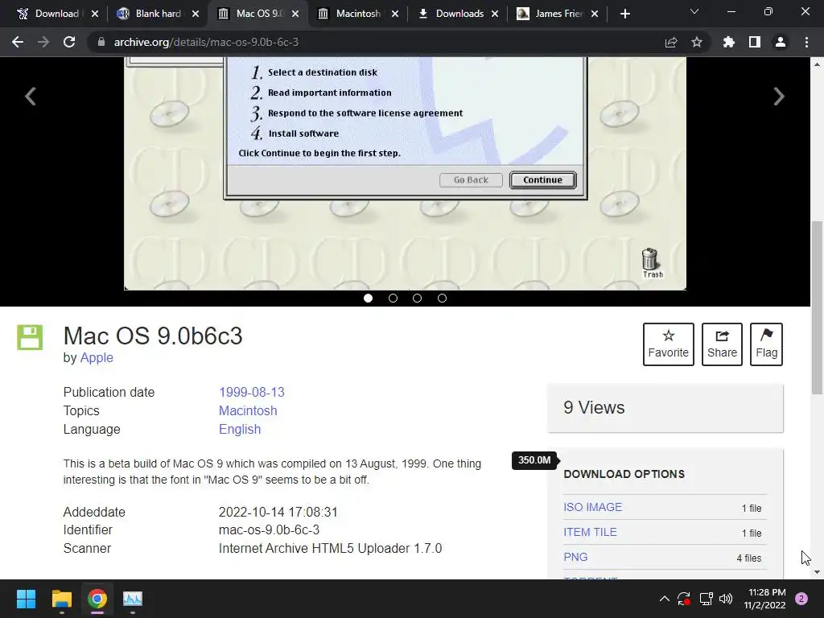
Task: Open the ITEM TILE download option
Action: pos(590,532)
